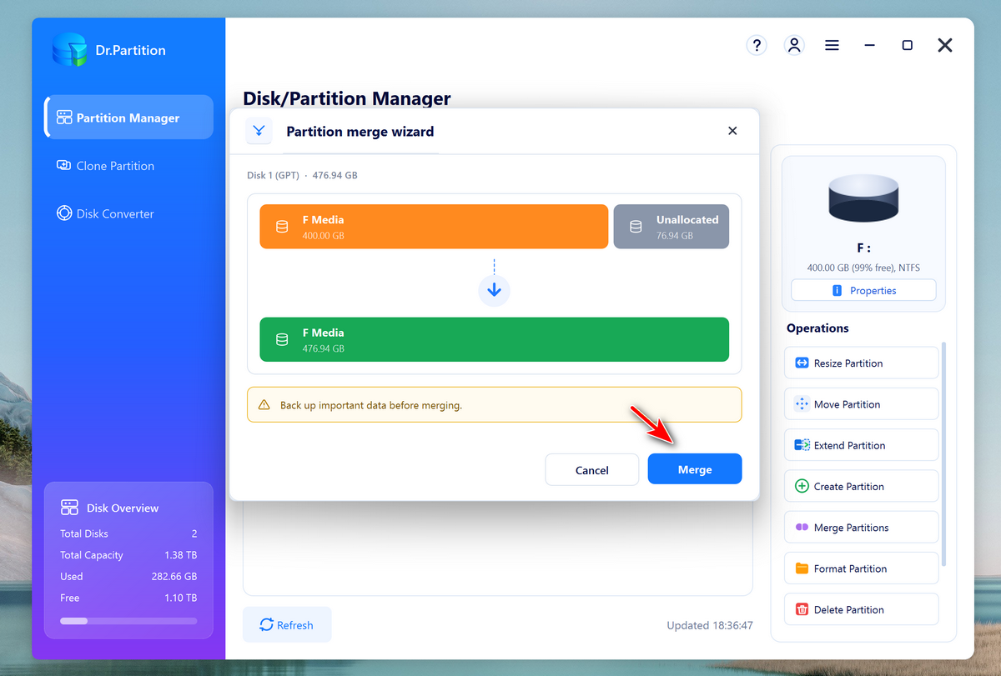Click the disk usage progress bar
This screenshot has width=1001, height=676.
[128, 620]
